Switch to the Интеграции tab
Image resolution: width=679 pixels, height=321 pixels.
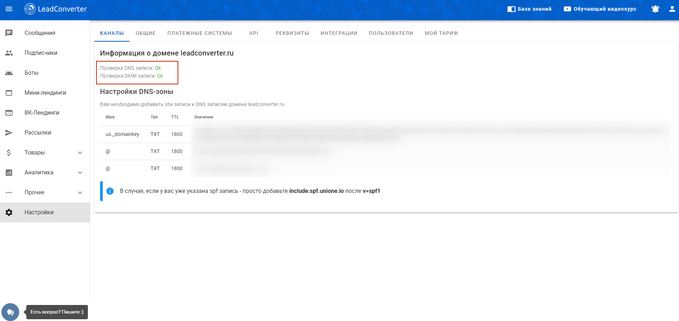tap(339, 33)
